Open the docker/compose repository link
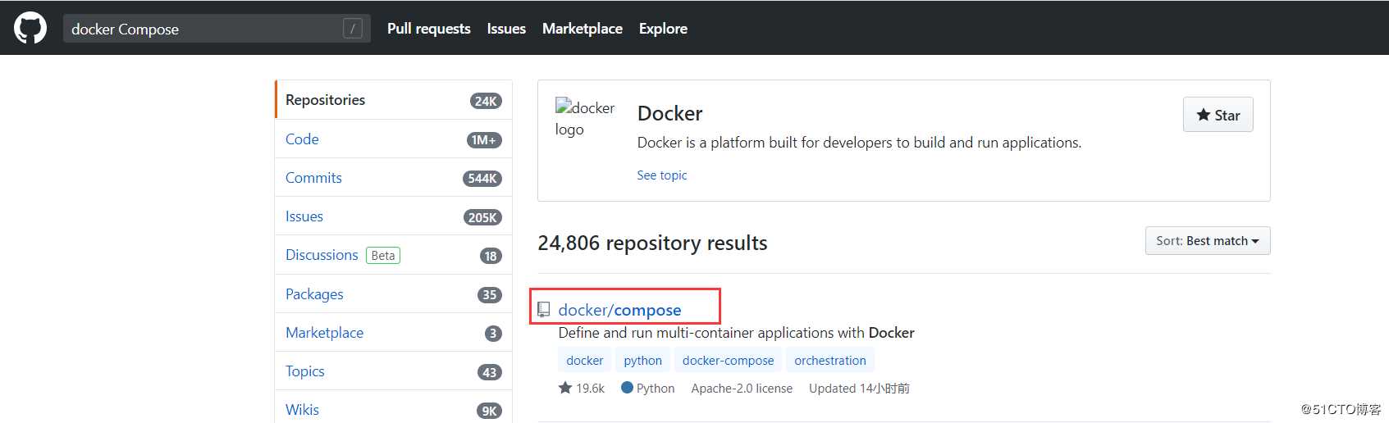This screenshot has width=1389, height=423. click(x=619, y=310)
